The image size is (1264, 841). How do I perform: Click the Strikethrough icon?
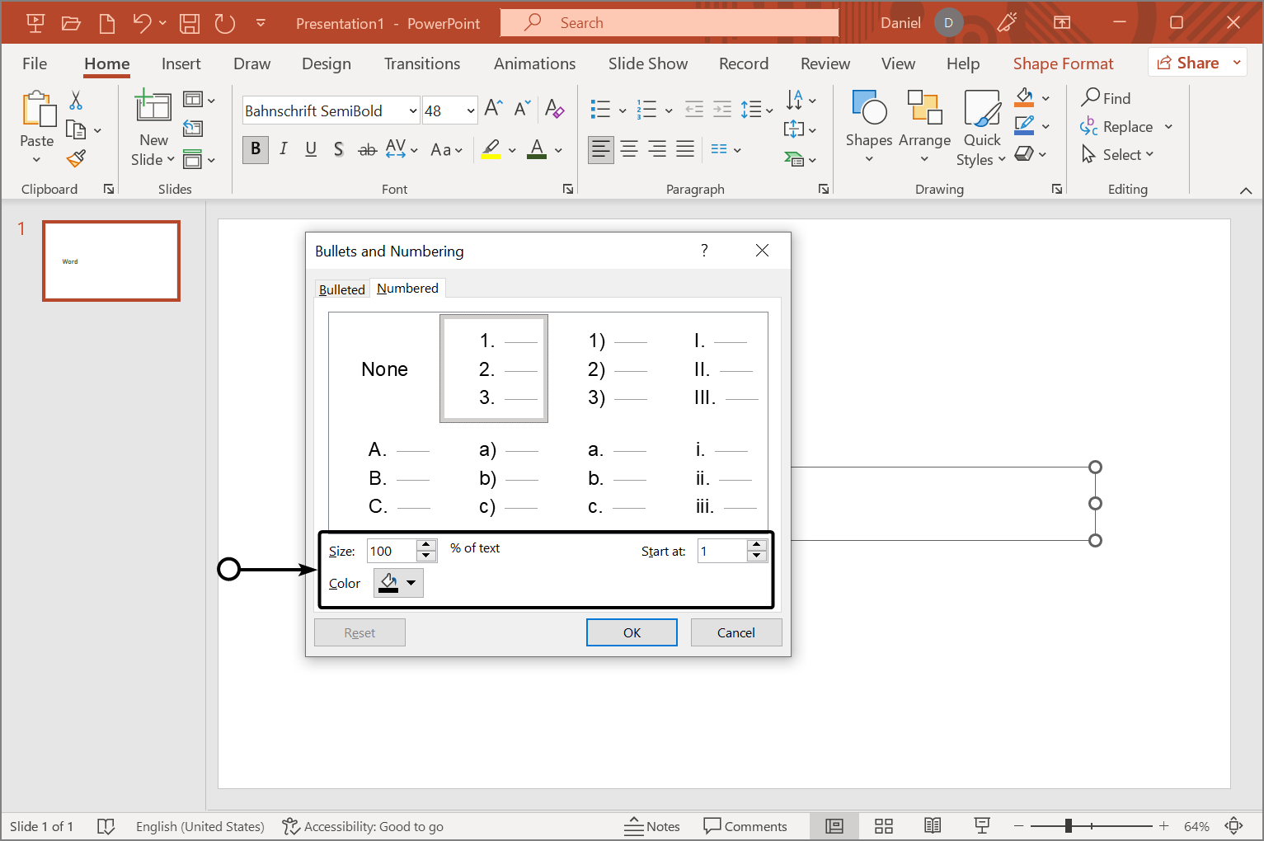point(367,149)
